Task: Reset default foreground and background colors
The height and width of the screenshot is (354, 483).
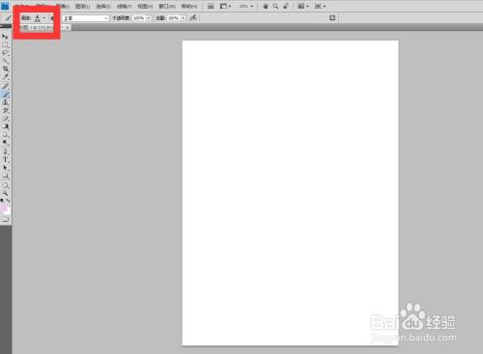Action: (2, 201)
